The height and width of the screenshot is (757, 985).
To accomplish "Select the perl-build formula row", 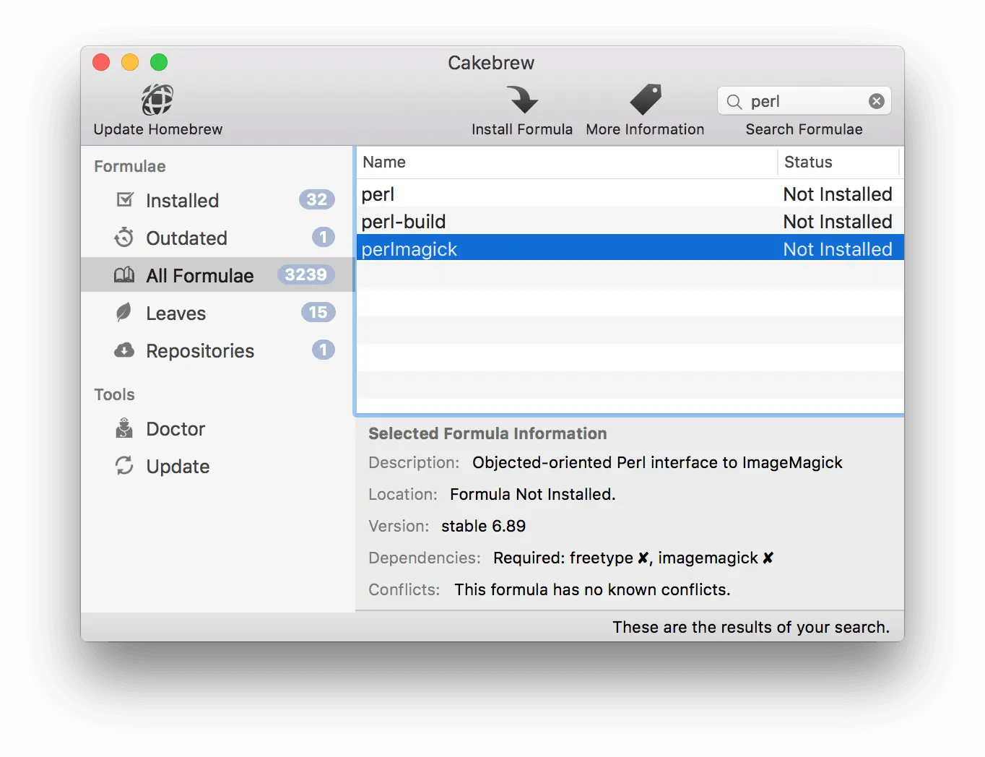I will 630,221.
